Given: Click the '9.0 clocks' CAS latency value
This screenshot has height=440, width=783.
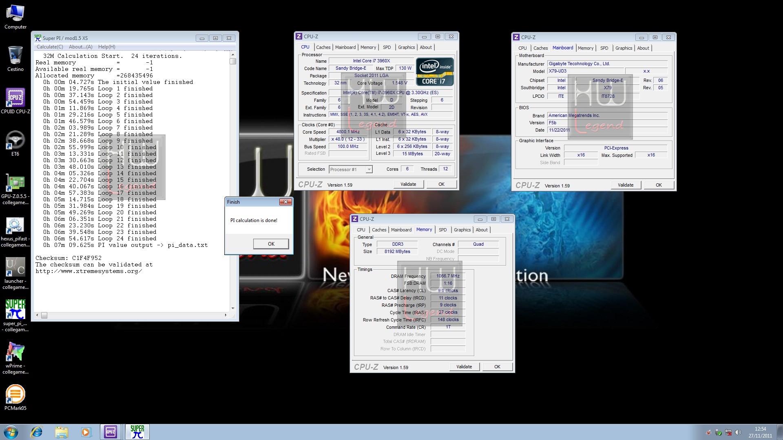Looking at the screenshot, I should [448, 290].
